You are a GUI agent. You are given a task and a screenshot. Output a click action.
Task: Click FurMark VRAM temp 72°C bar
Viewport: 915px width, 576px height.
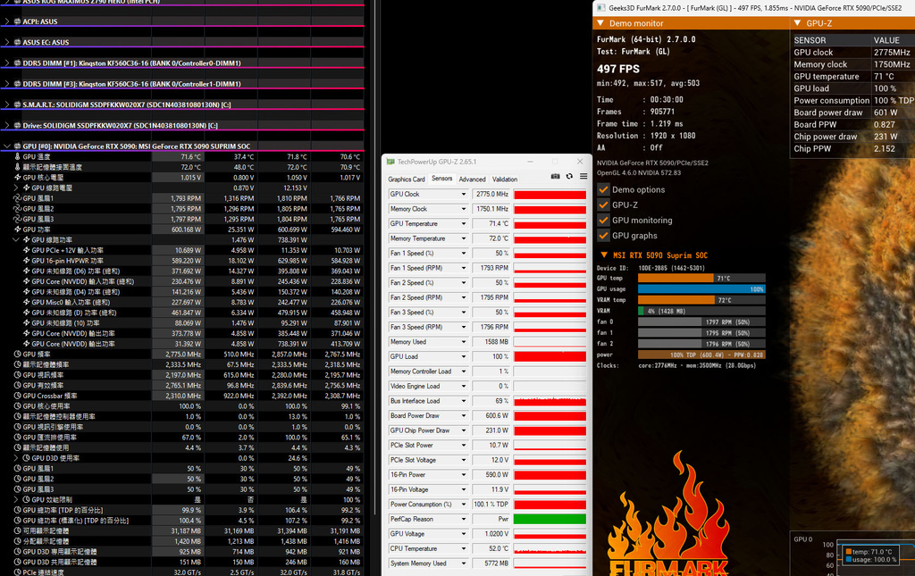coord(701,300)
